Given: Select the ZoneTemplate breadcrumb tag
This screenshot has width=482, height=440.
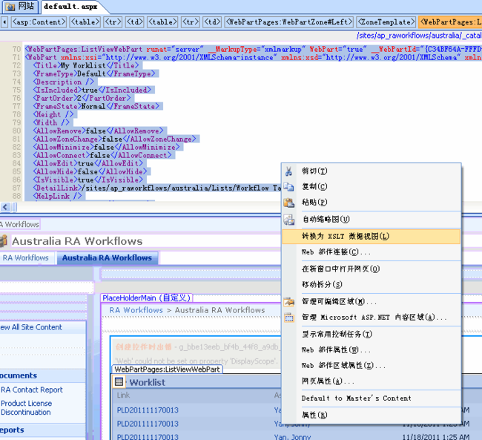Looking at the screenshot, I should 386,22.
